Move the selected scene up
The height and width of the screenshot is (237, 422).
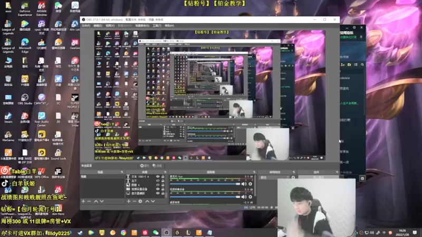pos(96,201)
